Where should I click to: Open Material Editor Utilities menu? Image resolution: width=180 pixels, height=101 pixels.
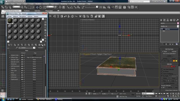(x=36, y=17)
